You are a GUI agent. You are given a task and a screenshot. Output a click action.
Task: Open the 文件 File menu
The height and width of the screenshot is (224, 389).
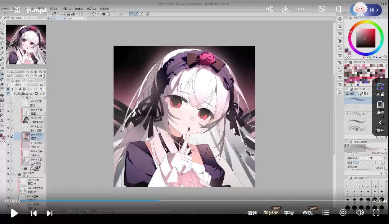click(4, 9)
